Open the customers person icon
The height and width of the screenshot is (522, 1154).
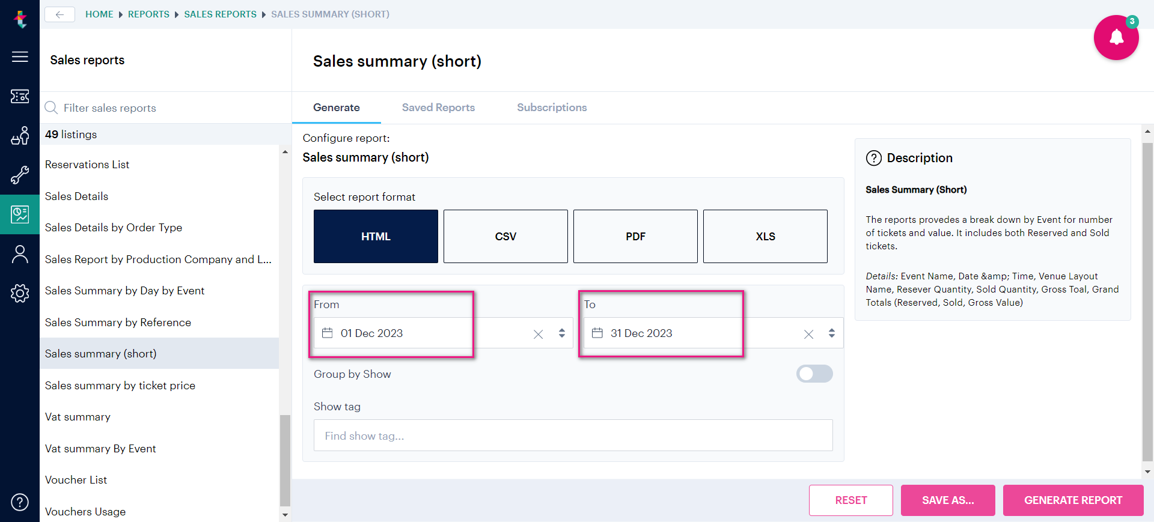pos(20,254)
